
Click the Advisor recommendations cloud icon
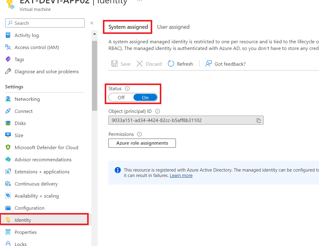8,159
